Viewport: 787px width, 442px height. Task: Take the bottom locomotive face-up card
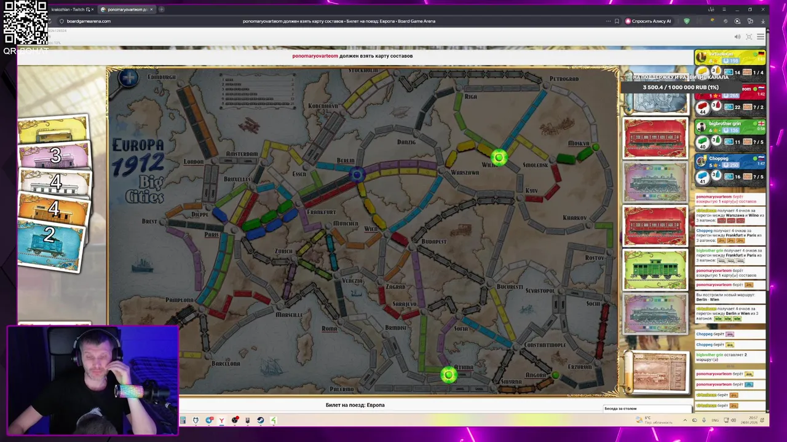tap(655, 314)
